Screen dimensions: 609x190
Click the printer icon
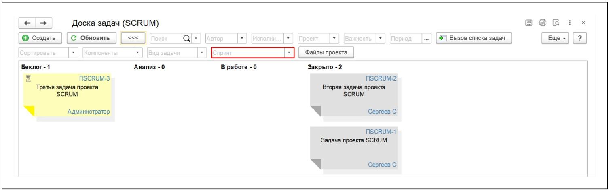(542, 23)
